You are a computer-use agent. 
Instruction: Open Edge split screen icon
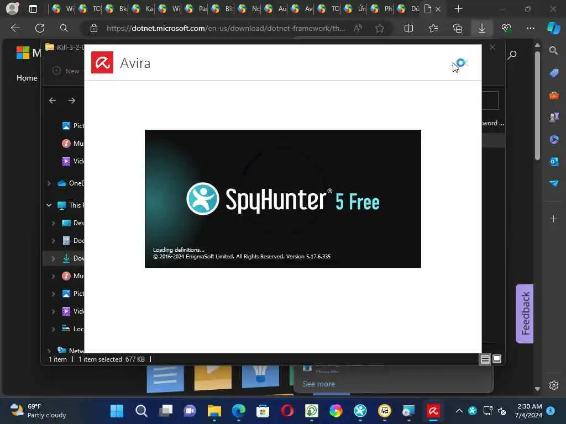tap(408, 28)
